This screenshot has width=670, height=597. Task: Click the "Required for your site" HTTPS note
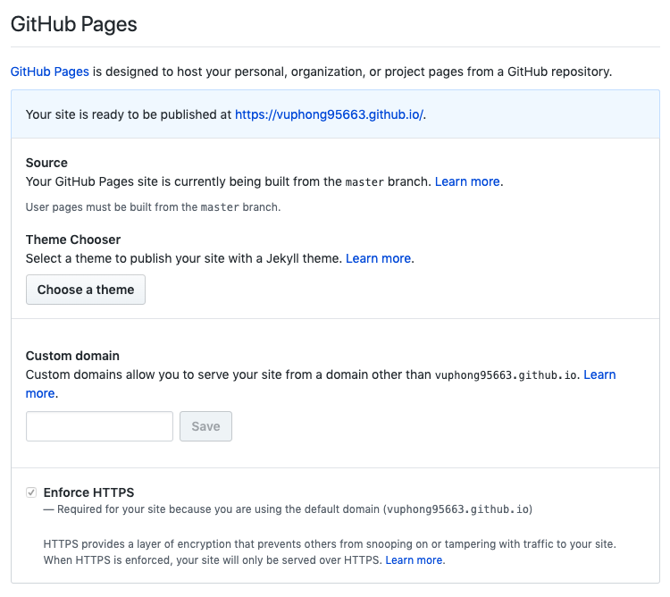(x=286, y=509)
